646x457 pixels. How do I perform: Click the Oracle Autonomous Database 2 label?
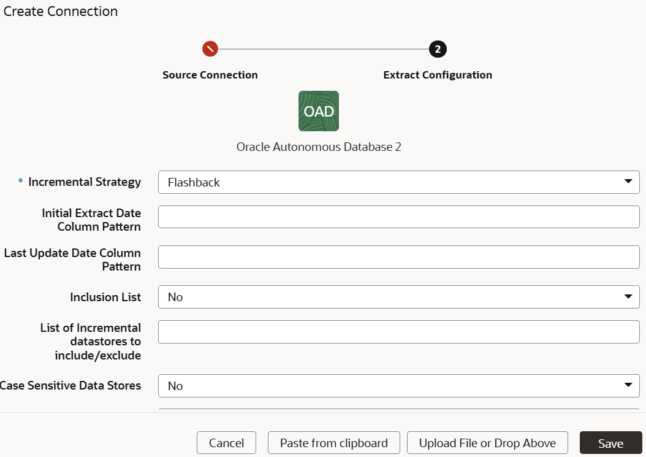point(318,147)
